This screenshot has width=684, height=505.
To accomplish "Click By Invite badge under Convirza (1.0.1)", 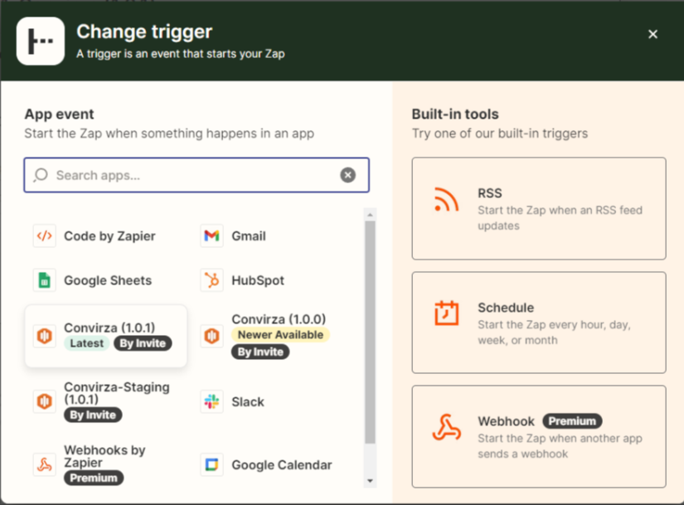I will pyautogui.click(x=143, y=343).
